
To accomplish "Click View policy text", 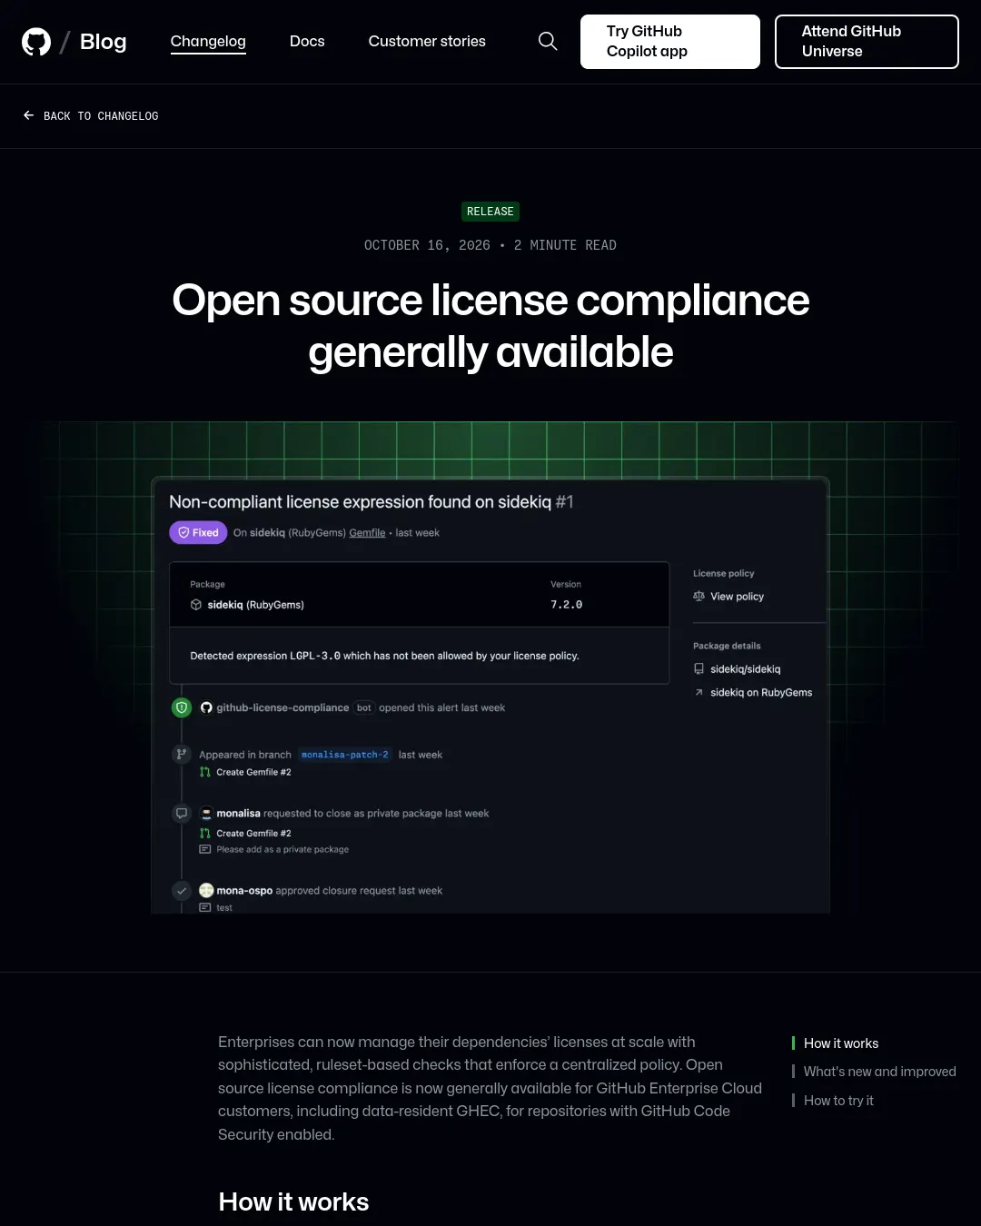I will (737, 597).
